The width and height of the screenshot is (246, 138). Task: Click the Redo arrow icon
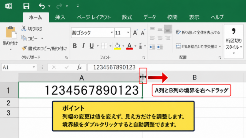click(59, 6)
